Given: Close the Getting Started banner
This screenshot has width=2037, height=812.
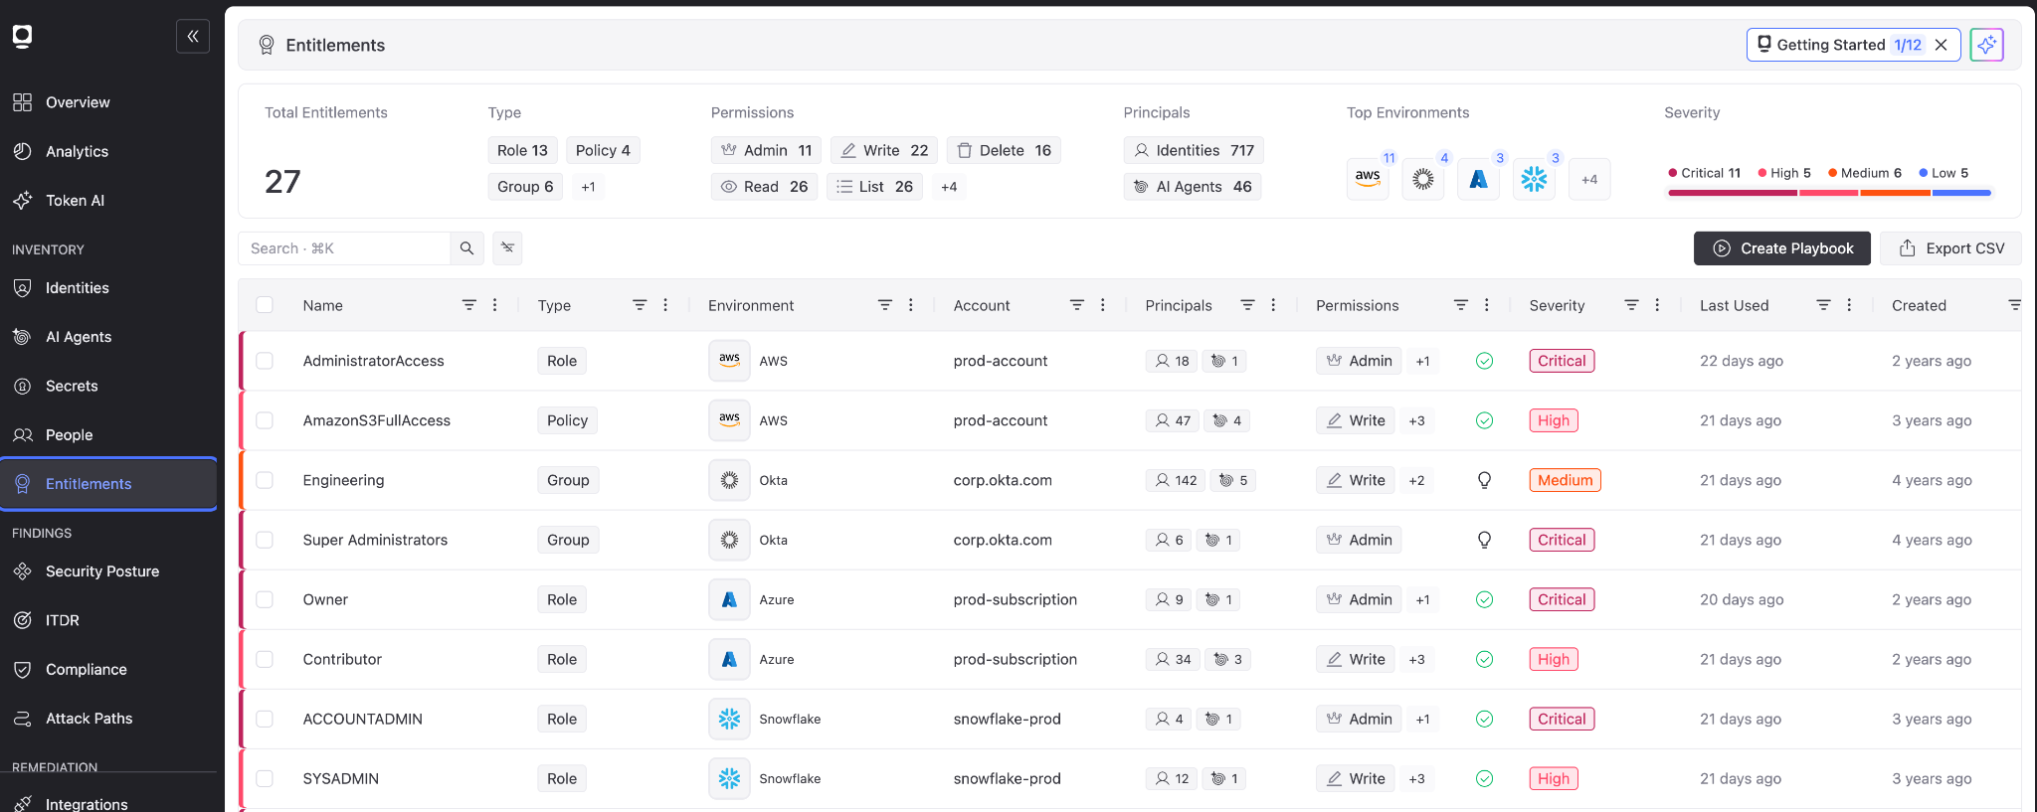Looking at the screenshot, I should 1941,45.
